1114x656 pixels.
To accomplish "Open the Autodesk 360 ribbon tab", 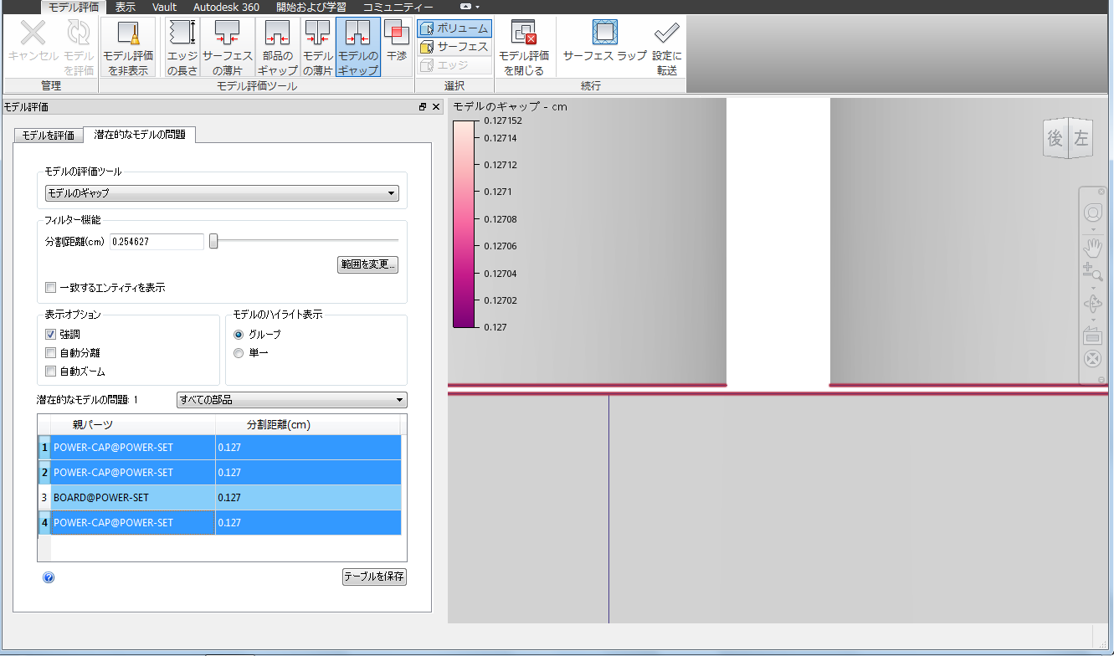I will pos(226,7).
